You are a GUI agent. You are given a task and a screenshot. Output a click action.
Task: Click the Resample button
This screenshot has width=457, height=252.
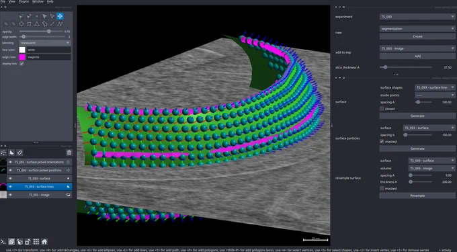point(417,196)
